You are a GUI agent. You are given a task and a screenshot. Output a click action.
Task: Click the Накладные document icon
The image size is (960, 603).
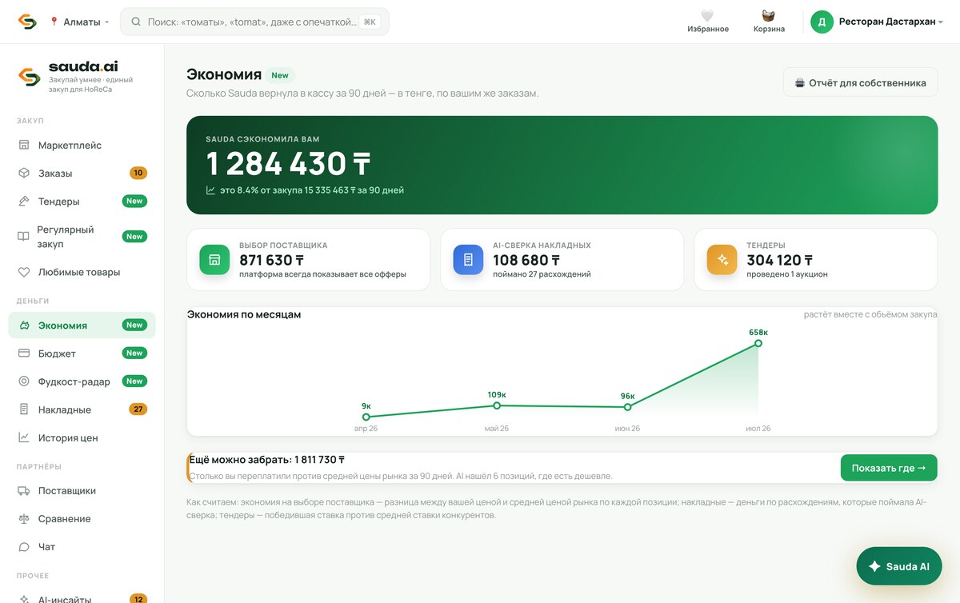(x=23, y=409)
